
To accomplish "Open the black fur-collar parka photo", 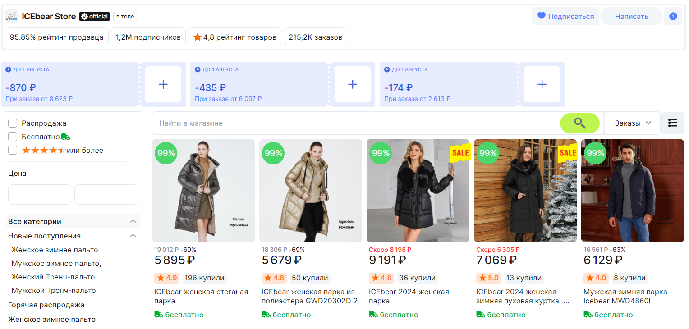I will click(418, 191).
